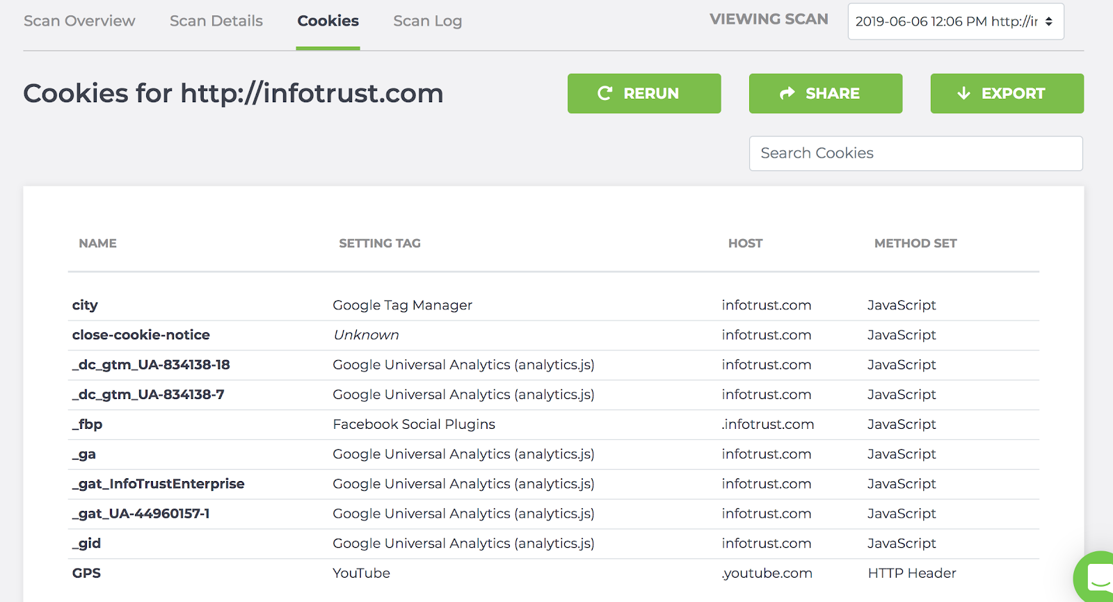Click the Unknown setting tag
Viewport: 1113px width, 602px height.
367,335
